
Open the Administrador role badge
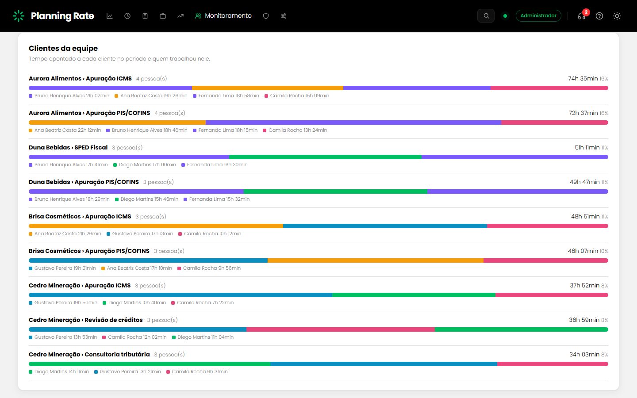pyautogui.click(x=538, y=15)
